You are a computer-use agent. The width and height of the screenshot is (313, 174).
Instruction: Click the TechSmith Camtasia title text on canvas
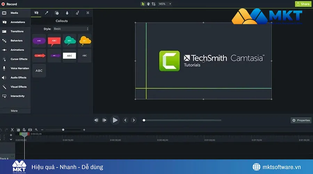pos(224,58)
